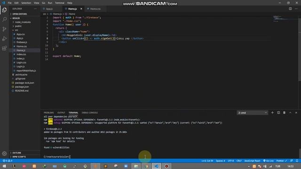Open the Manage gear menu
This screenshot has height=169, width=301.
(x=4, y=154)
